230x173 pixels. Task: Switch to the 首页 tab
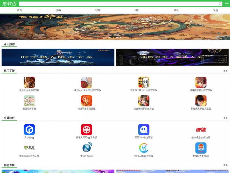click(20, 10)
